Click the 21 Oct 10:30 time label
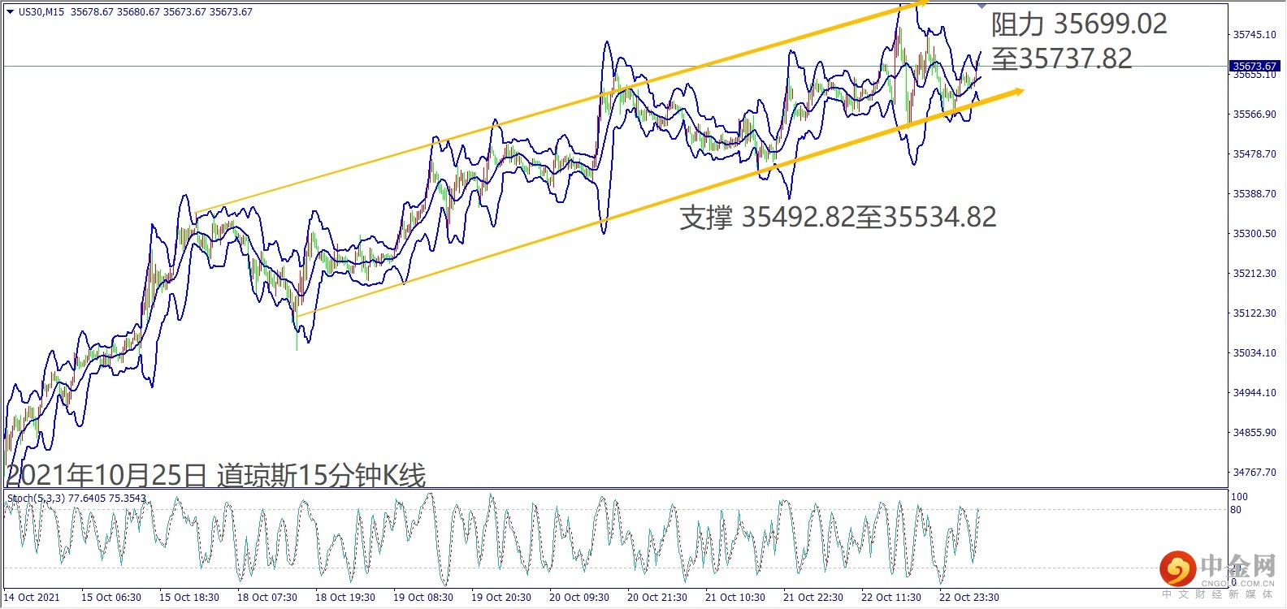Viewport: 1287px width, 609px height. [x=735, y=598]
